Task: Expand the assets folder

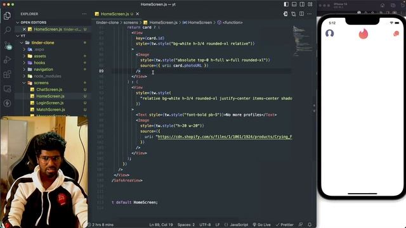Action: point(24,56)
